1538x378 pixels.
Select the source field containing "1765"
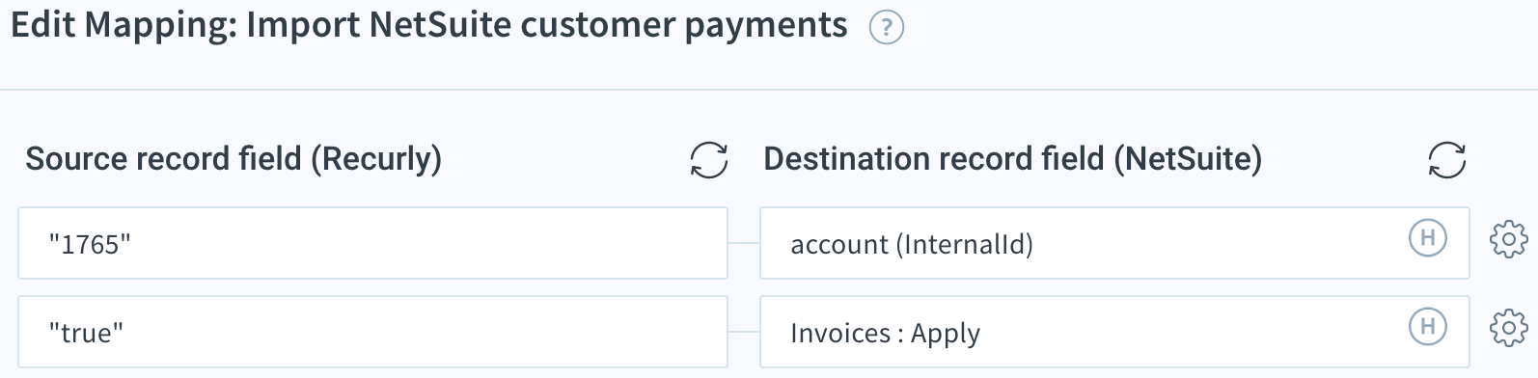point(372,243)
